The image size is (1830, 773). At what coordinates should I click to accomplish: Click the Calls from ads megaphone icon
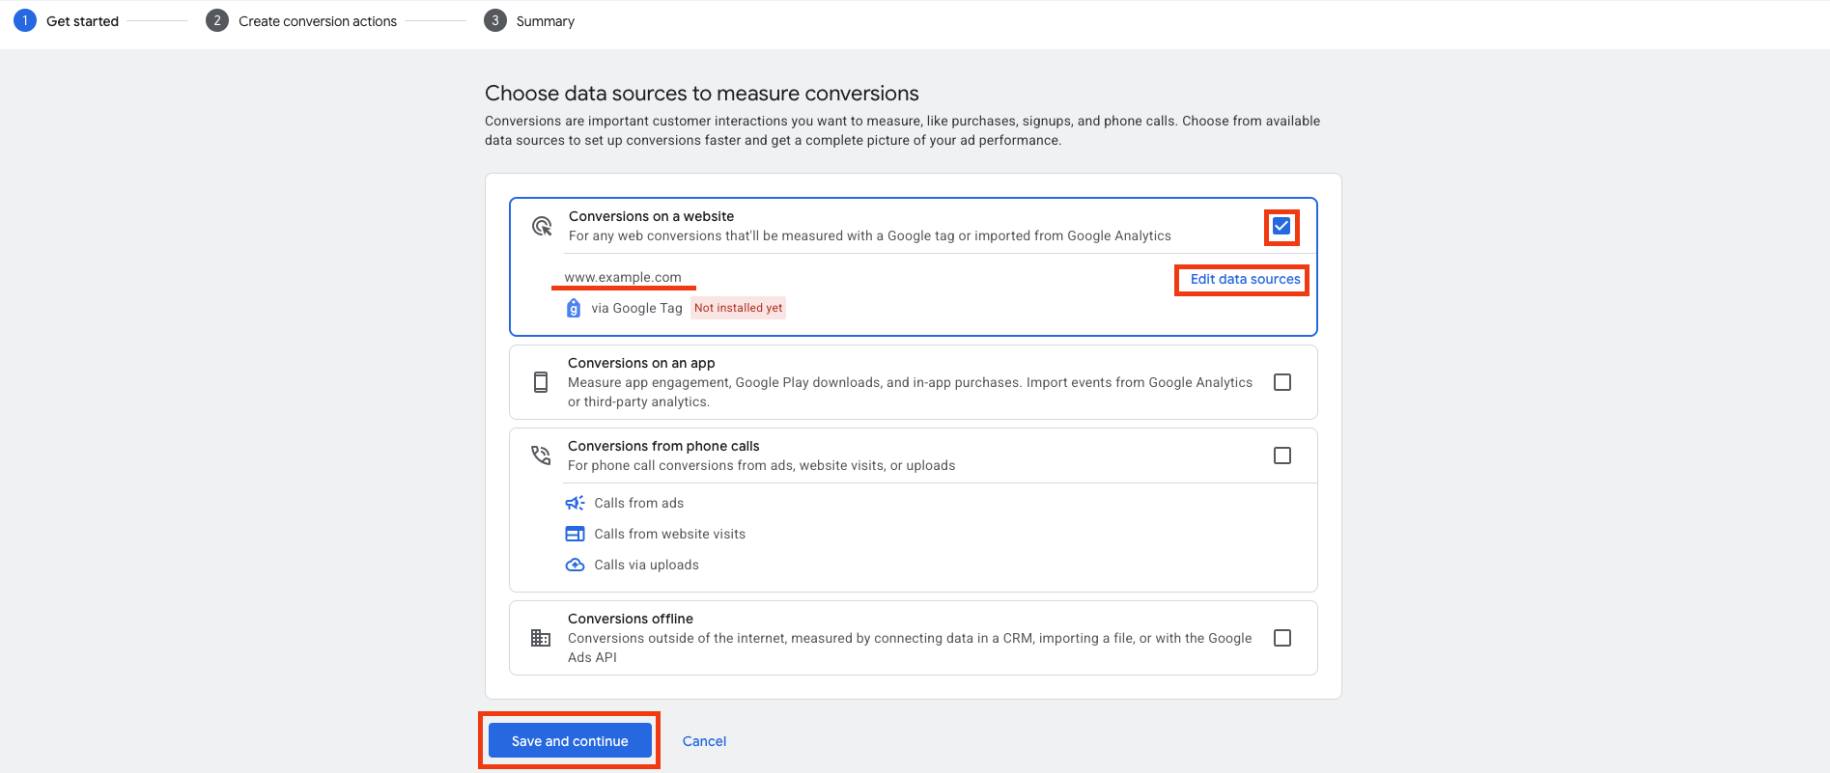[x=575, y=503]
